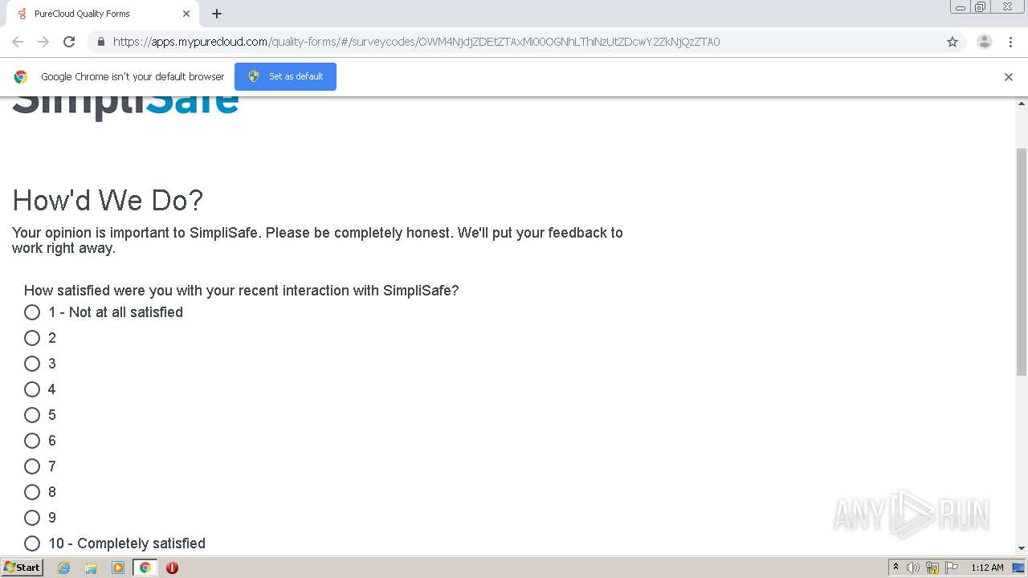Open Windows Media Player from taskbar

pyautogui.click(x=118, y=568)
